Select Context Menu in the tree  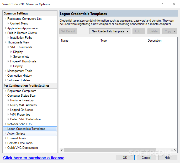[x=19, y=23]
